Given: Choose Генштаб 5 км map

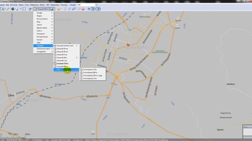Looking at the screenshot, I should coord(67,54).
